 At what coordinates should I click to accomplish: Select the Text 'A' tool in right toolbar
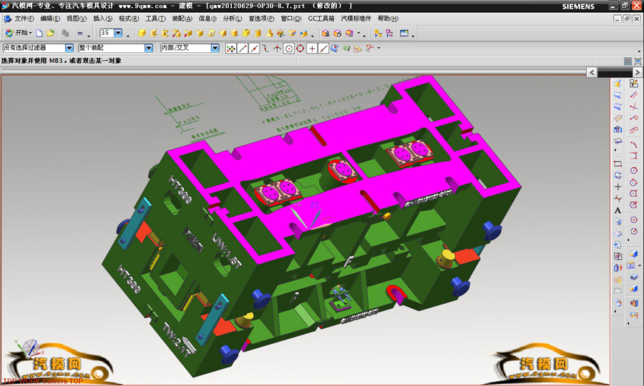tap(618, 210)
